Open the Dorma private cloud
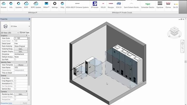Screen dimensions: 187x105 pyautogui.click(x=168, y=5)
